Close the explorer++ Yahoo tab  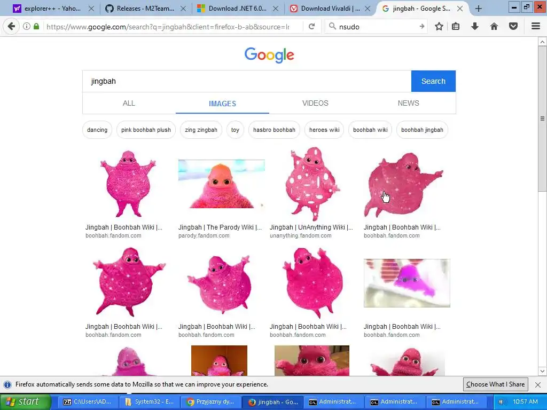(91, 9)
